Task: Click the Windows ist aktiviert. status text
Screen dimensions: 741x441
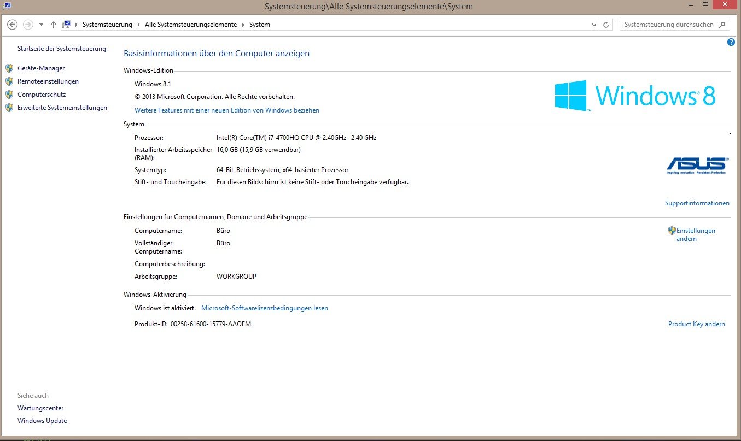Action: click(x=165, y=308)
